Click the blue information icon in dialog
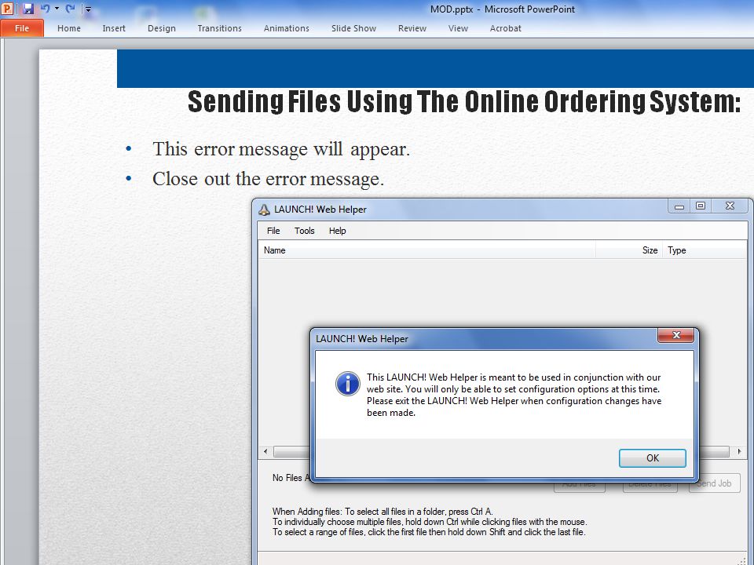The image size is (754, 565). point(348,384)
